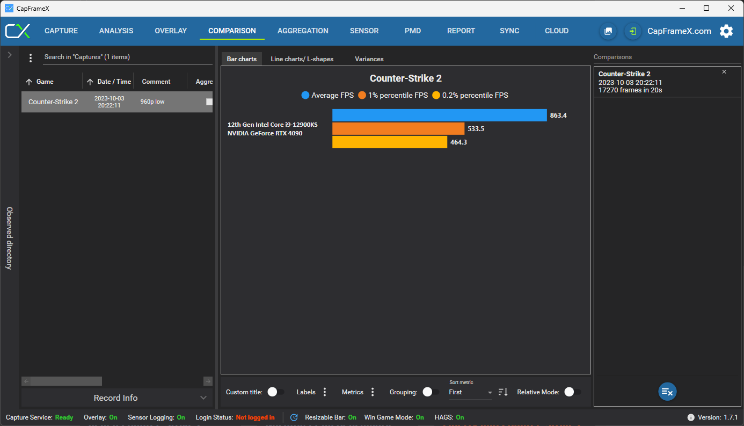The height and width of the screenshot is (426, 744).
Task: Select the COMPARISON tab
Action: [x=232, y=31]
